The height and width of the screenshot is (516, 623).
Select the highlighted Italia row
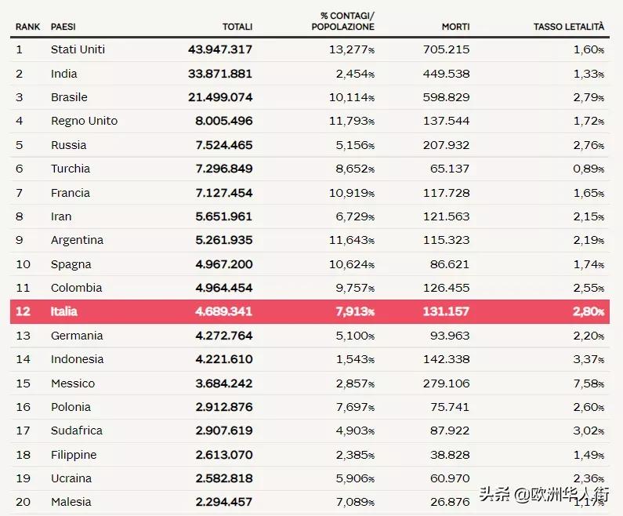pyautogui.click(x=310, y=311)
